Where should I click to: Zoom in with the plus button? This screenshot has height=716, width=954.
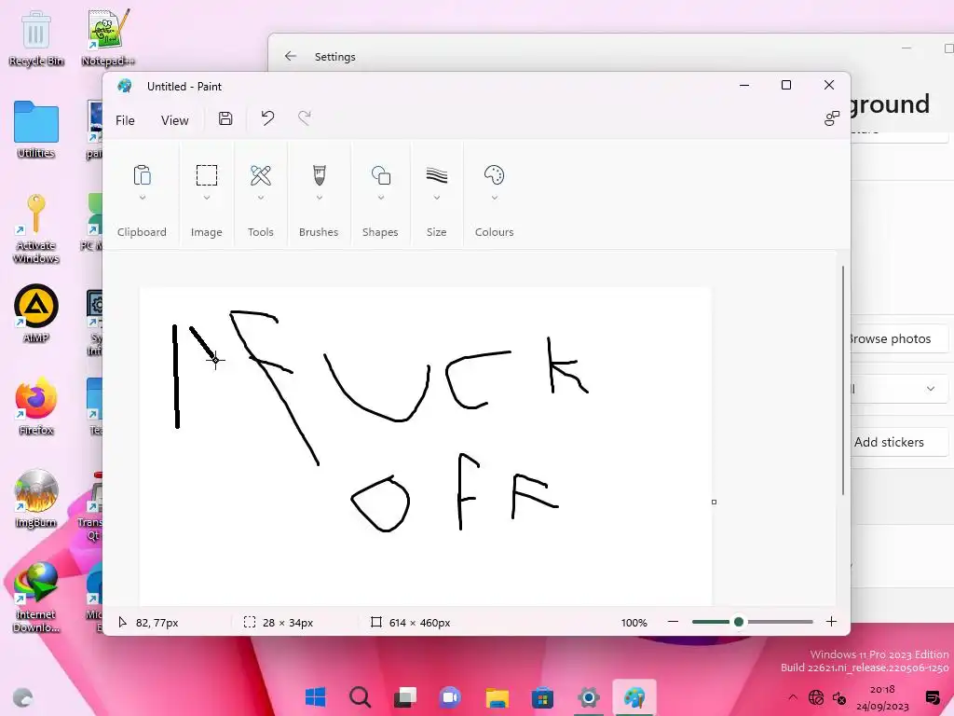831,622
